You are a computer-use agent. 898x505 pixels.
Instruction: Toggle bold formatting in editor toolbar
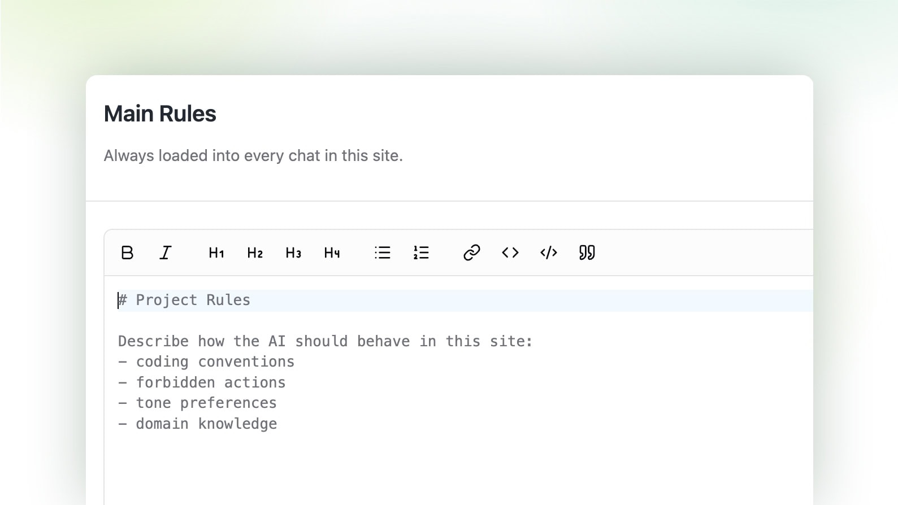(127, 252)
